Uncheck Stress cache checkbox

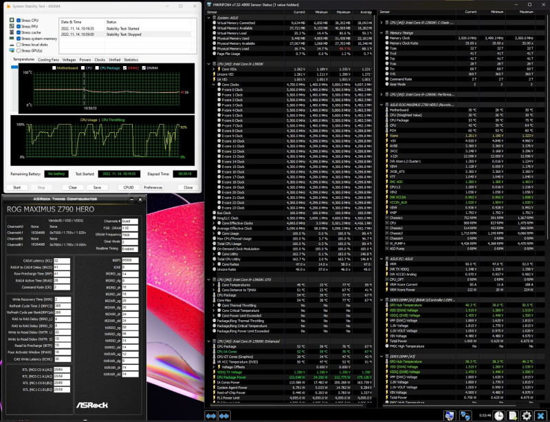click(19, 32)
